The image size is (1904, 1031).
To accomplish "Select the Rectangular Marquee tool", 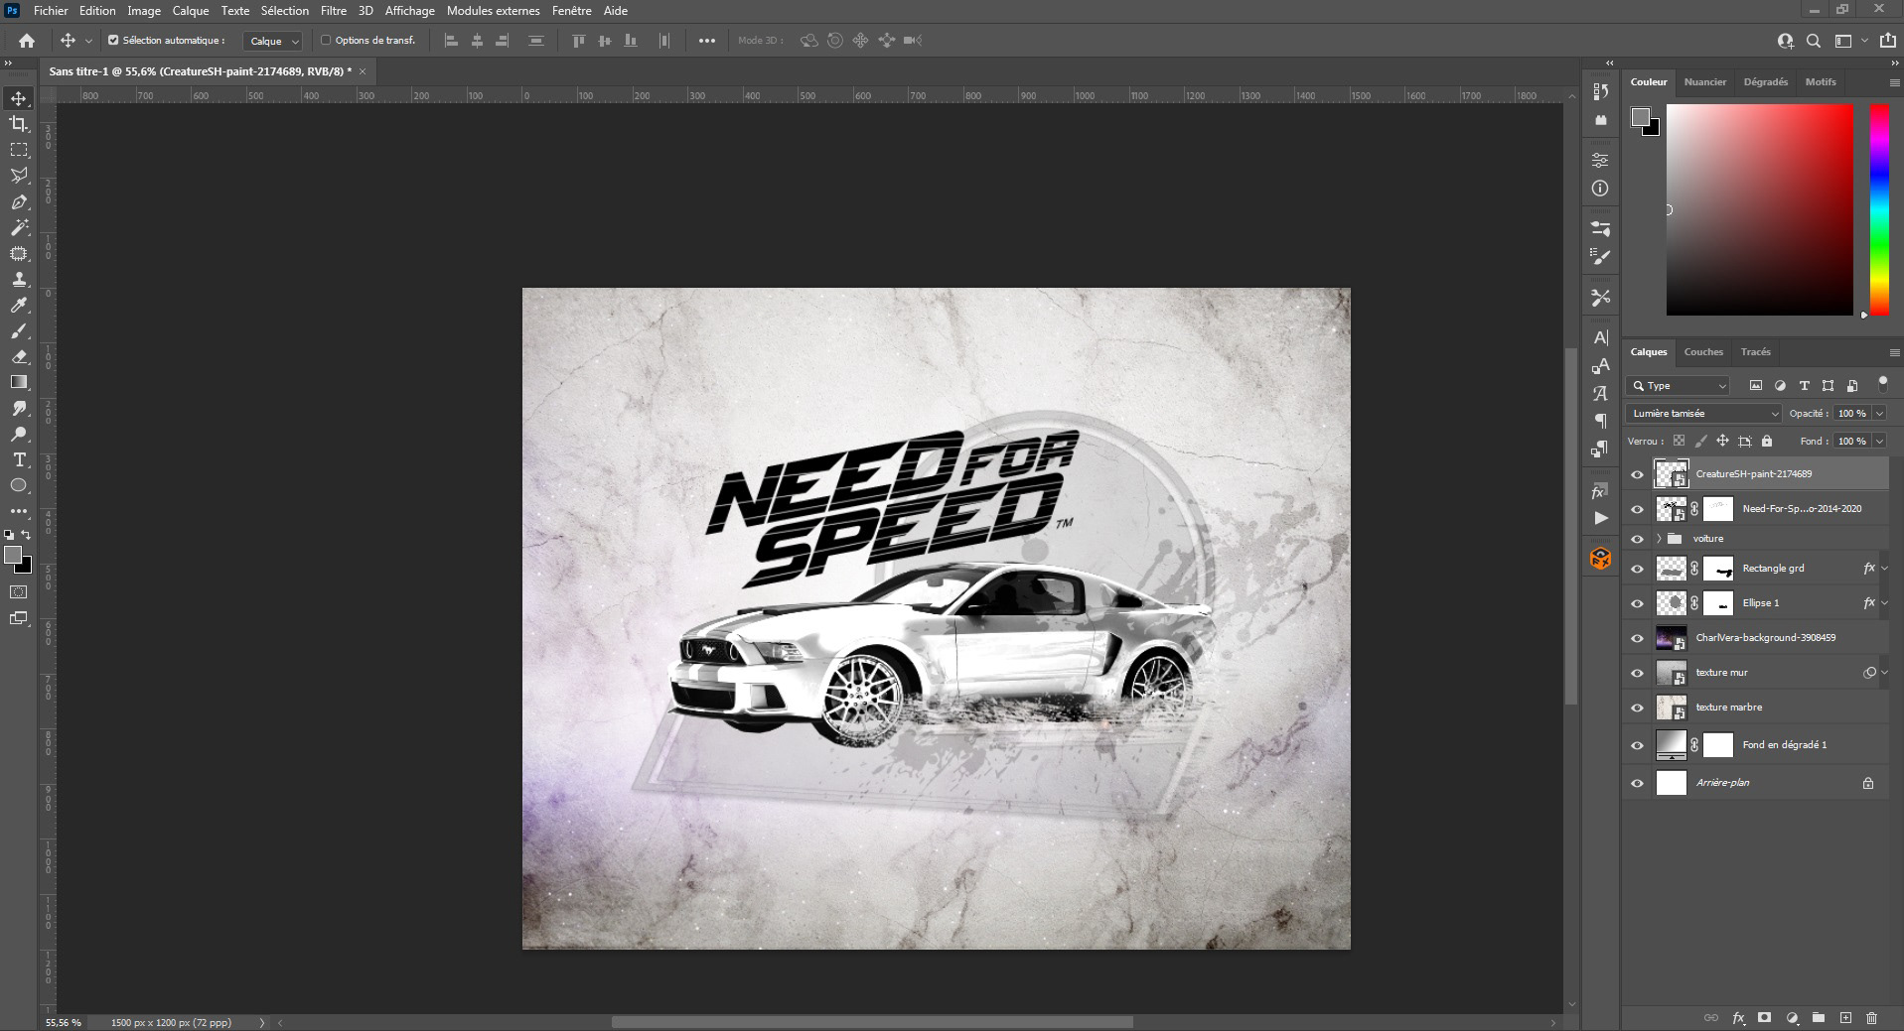I will coord(19,150).
